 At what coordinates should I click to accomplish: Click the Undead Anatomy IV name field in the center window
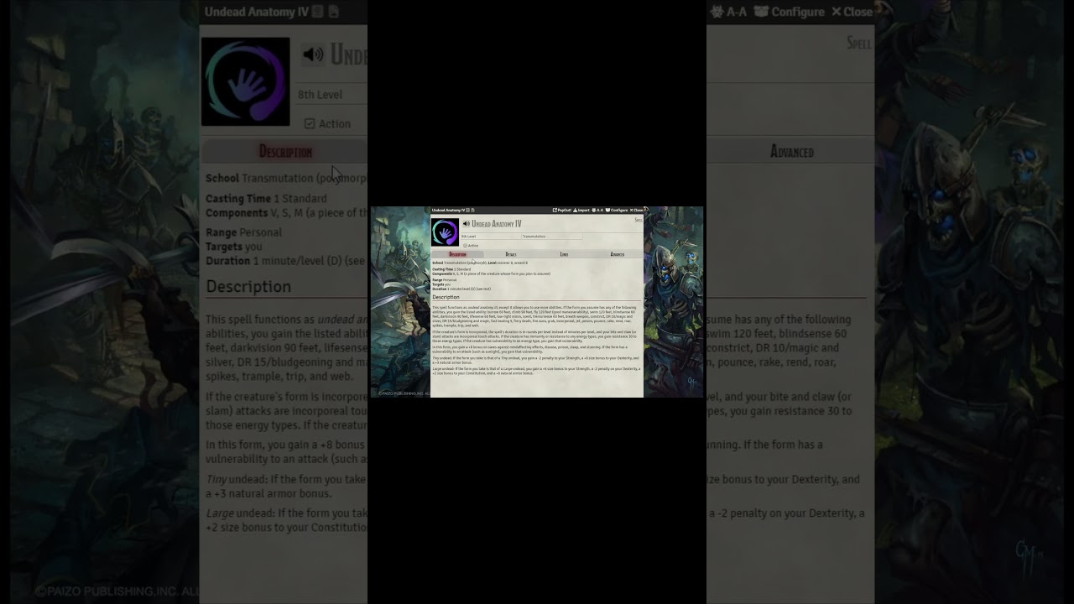point(497,224)
